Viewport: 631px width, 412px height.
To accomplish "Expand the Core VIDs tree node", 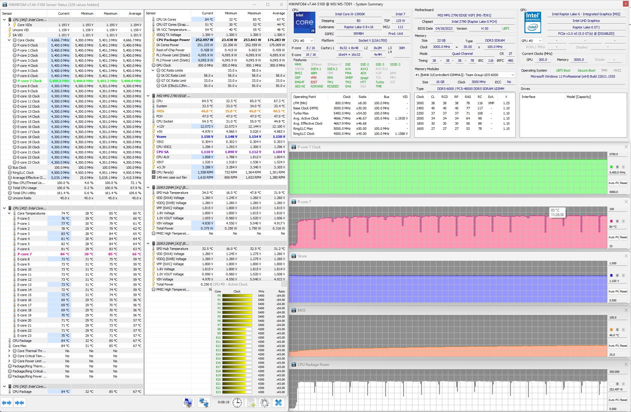I will point(9,25).
